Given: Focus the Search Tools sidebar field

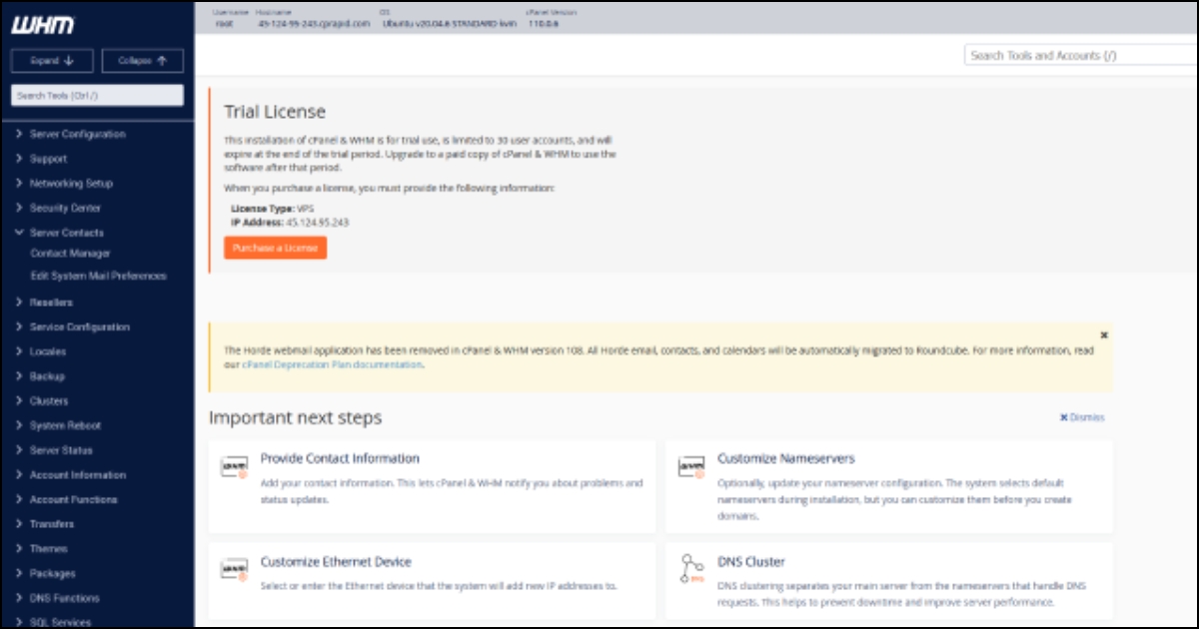Looking at the screenshot, I should click(x=97, y=95).
